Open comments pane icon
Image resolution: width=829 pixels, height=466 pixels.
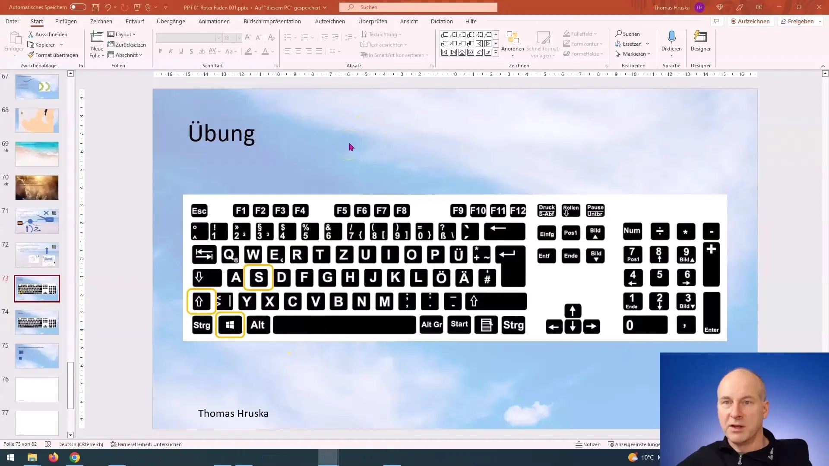tap(716, 21)
